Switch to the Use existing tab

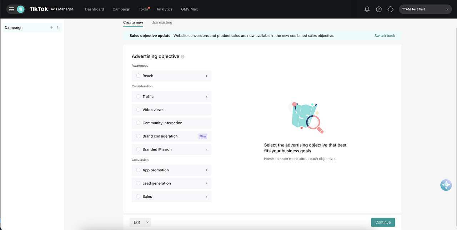coord(162,22)
